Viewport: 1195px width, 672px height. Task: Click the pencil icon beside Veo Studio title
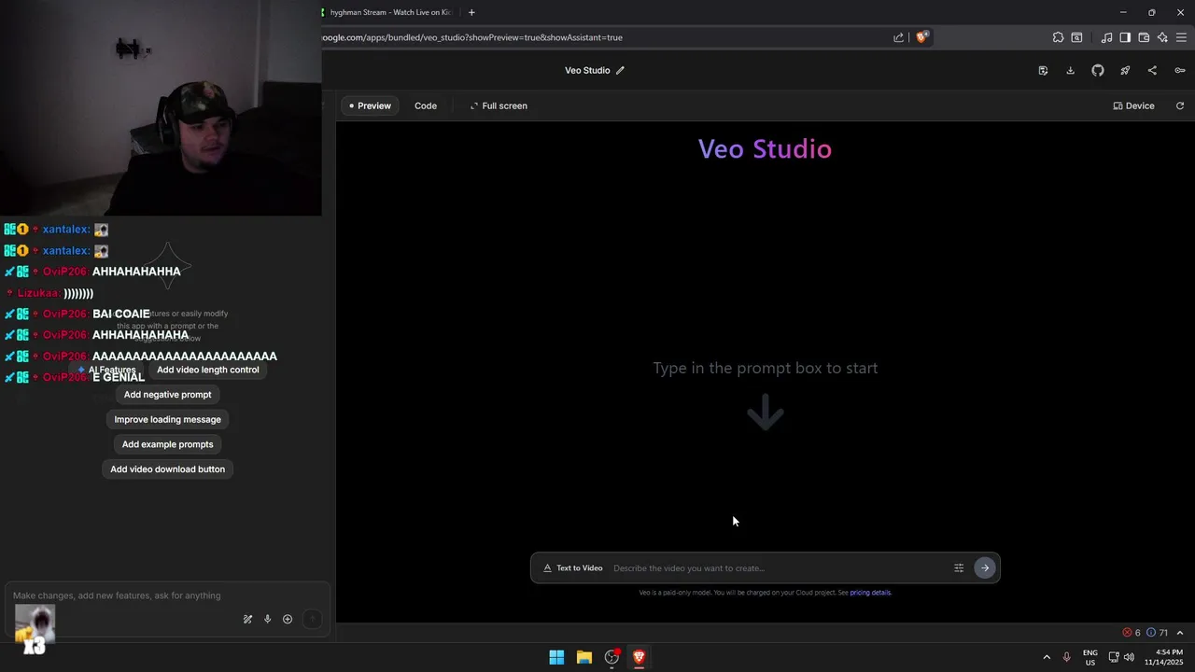[620, 70]
